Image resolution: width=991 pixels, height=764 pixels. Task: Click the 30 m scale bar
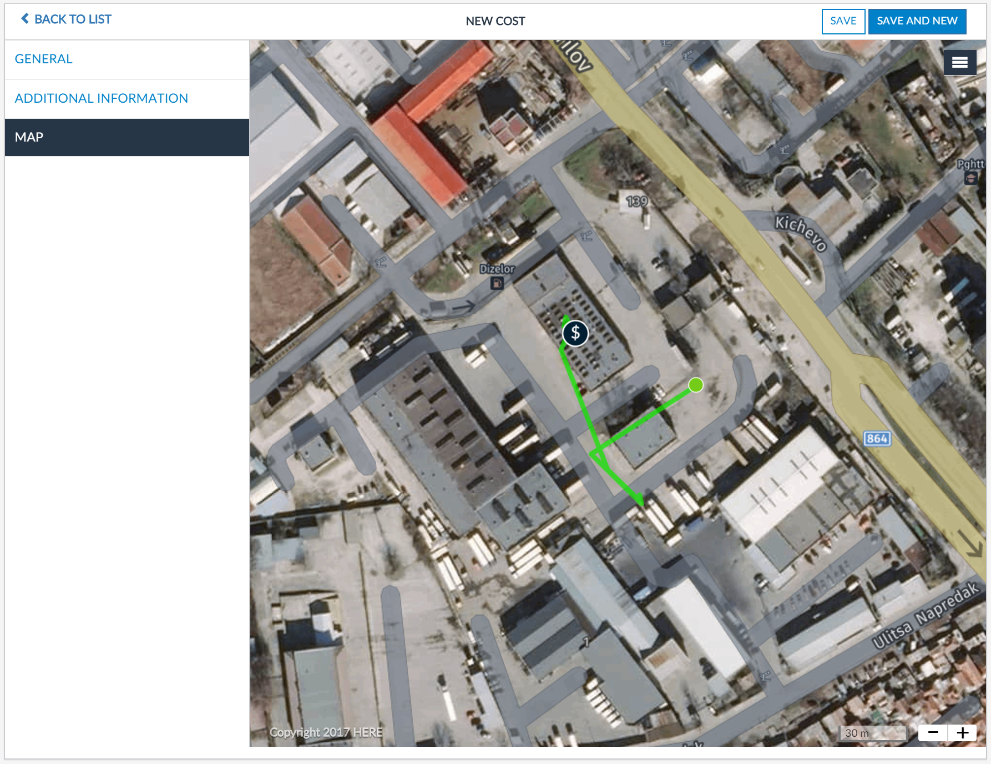pyautogui.click(x=872, y=733)
